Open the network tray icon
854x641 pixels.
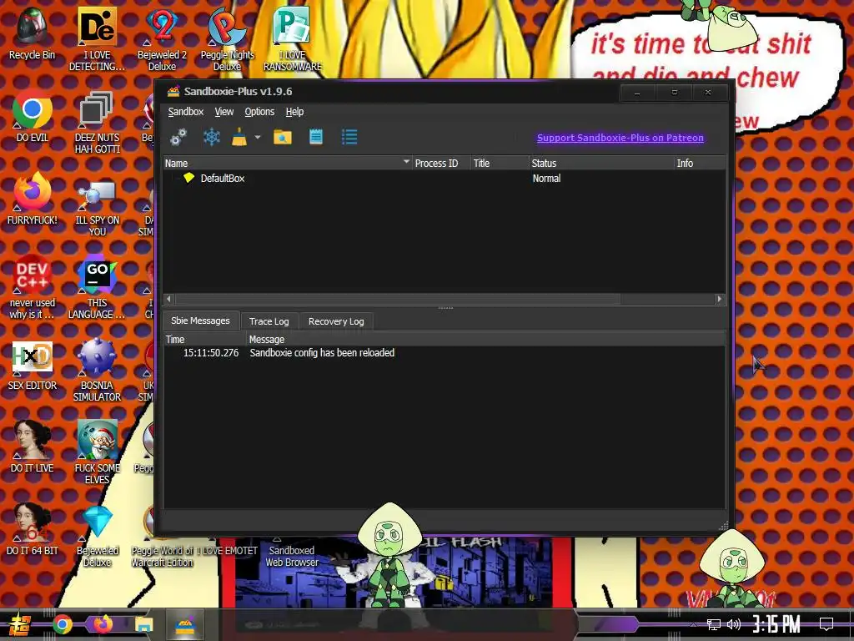714,624
